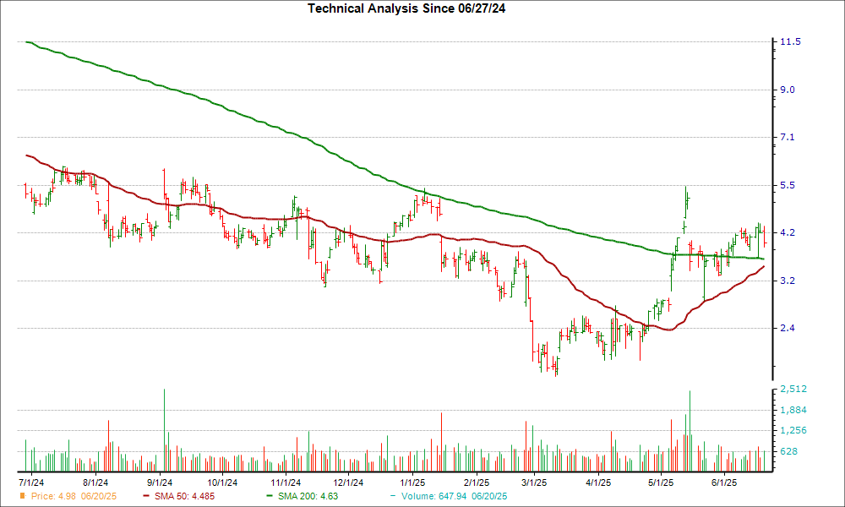Screen dimensions: 845x507
Task: Click the tallest volume bar near 9/1/24
Action: [x=165, y=430]
